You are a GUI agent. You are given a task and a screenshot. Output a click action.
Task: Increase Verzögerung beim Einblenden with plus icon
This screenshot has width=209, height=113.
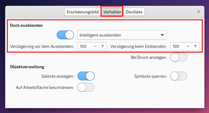(x=196, y=46)
